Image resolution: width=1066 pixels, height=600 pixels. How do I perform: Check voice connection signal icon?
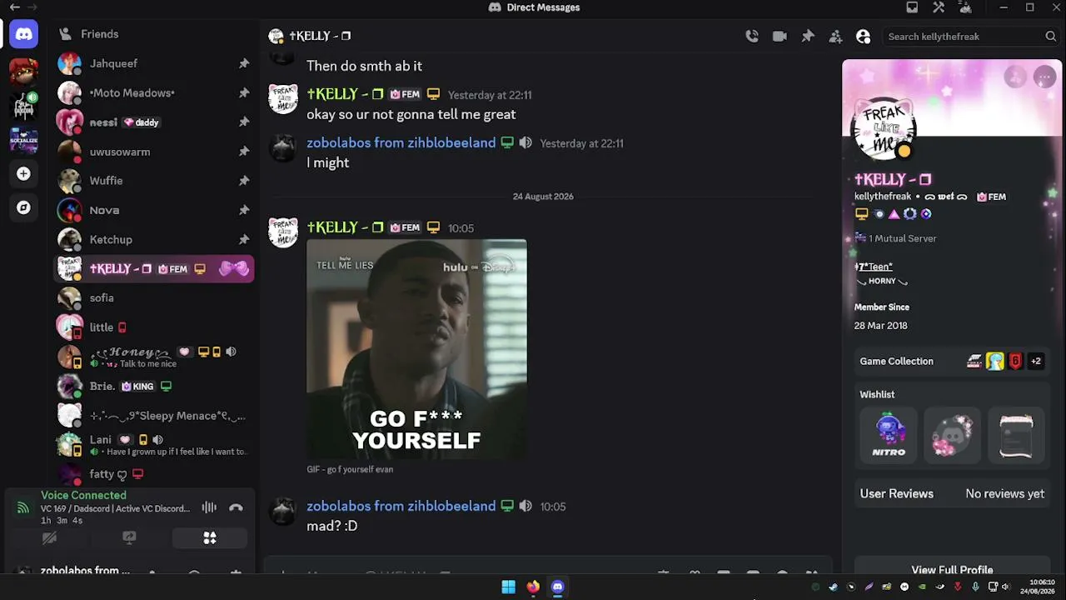[x=22, y=507]
